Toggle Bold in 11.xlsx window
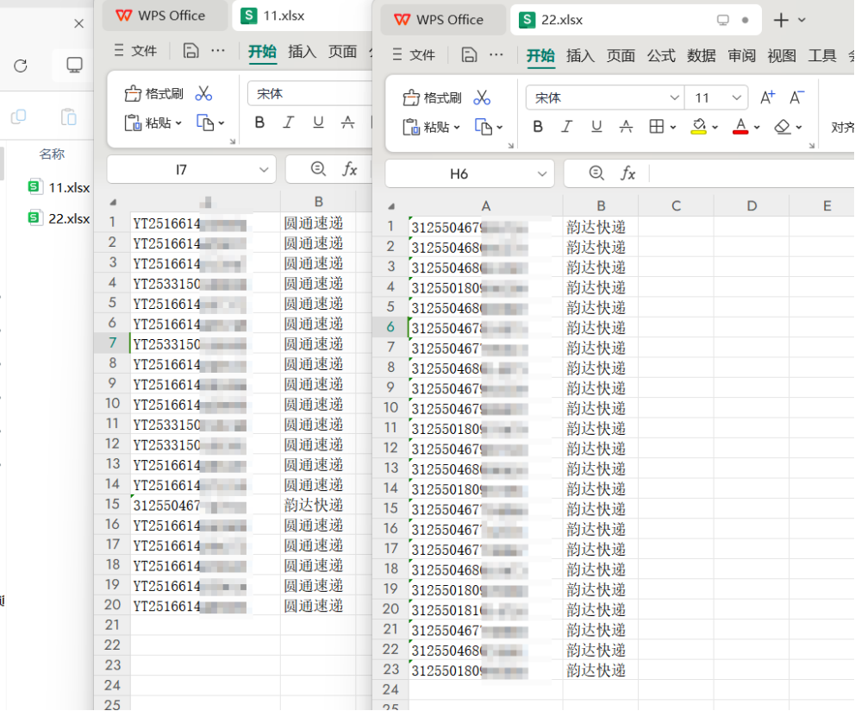This screenshot has height=711, width=855. tap(259, 123)
